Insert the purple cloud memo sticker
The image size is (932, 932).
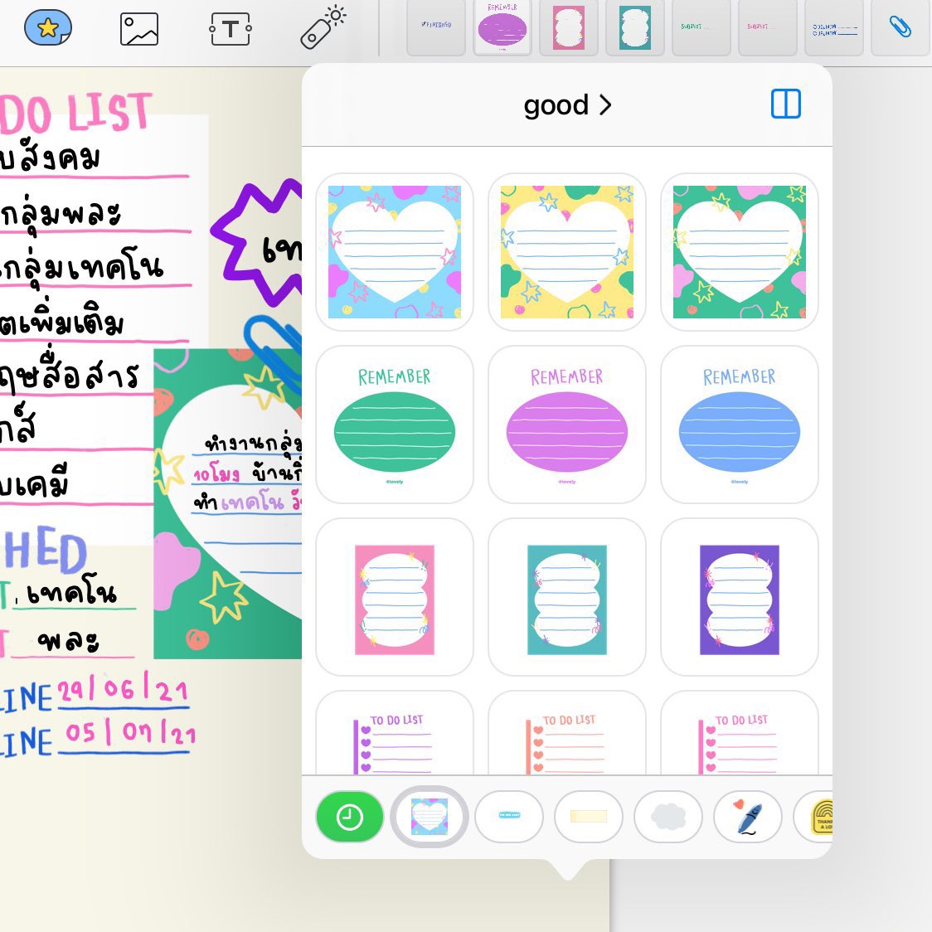(x=740, y=597)
